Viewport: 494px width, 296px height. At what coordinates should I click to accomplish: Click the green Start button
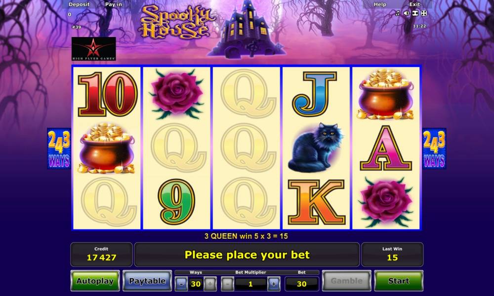click(399, 281)
